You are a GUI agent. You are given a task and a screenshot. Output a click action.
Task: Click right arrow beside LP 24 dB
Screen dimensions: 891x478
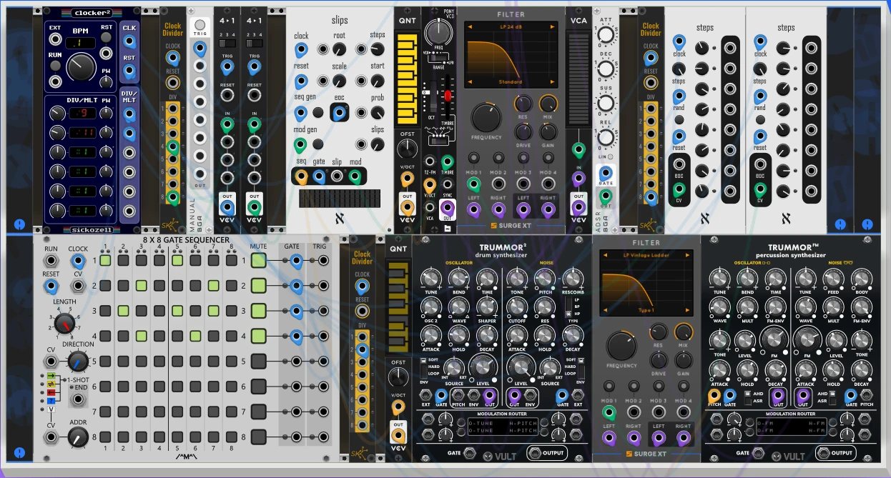pos(552,26)
